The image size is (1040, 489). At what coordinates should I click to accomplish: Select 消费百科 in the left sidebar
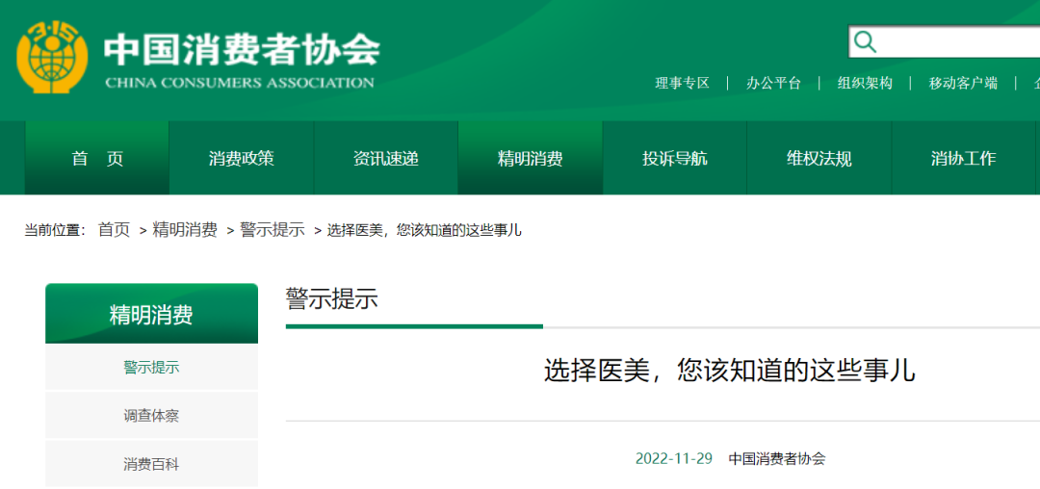(x=151, y=464)
